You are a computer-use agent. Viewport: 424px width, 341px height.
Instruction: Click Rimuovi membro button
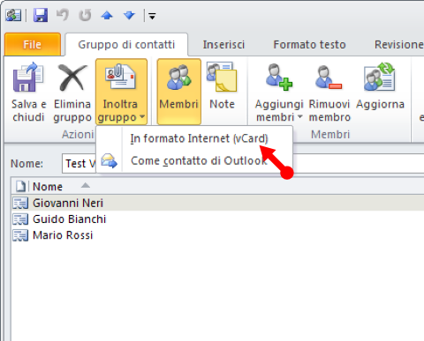pos(329,93)
